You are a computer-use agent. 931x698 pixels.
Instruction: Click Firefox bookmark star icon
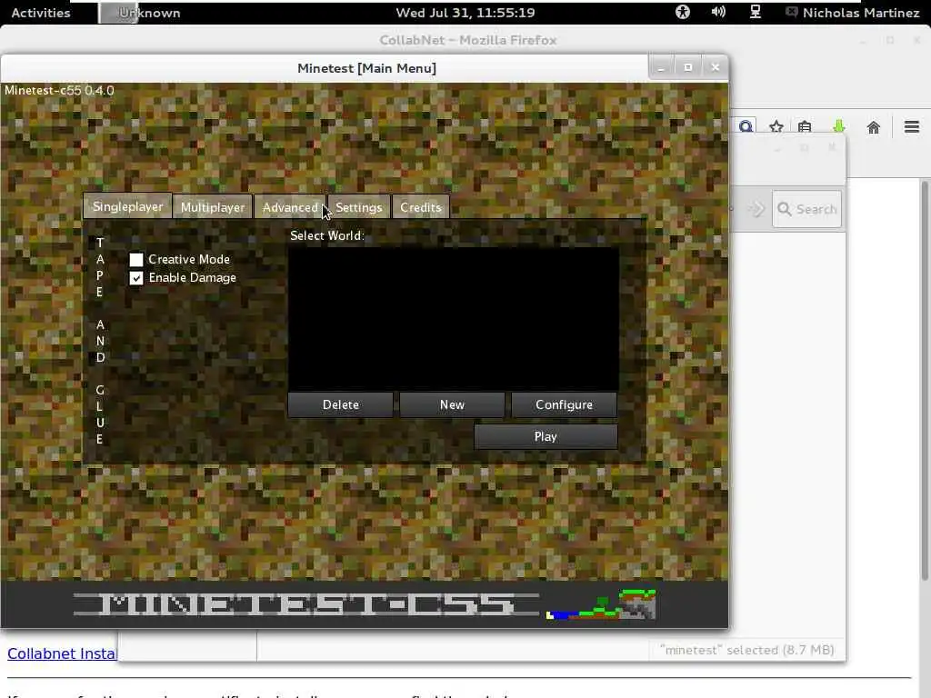(x=776, y=126)
